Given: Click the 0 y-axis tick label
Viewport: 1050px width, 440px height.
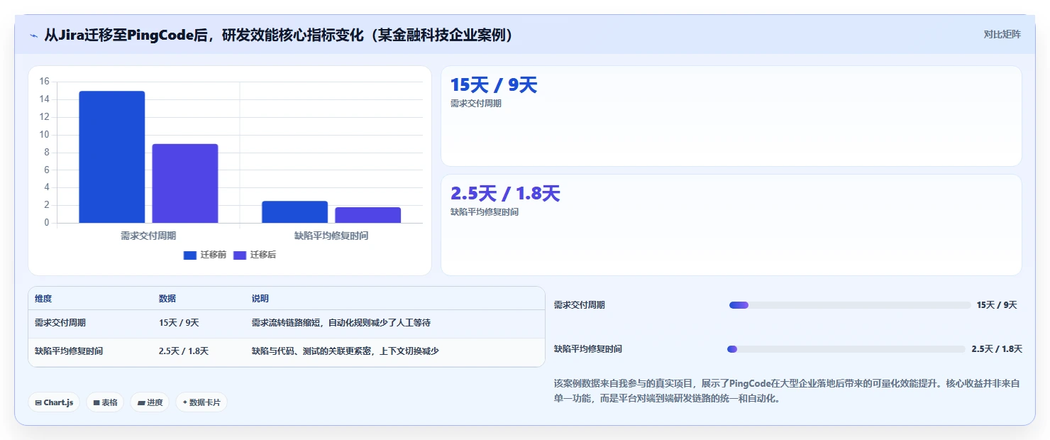Looking at the screenshot, I should pyautogui.click(x=47, y=223).
